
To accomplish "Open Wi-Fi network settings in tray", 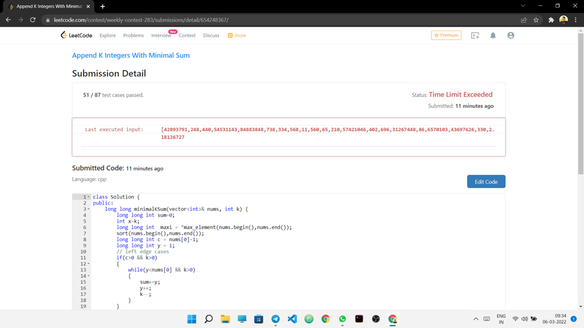I will [x=516, y=319].
